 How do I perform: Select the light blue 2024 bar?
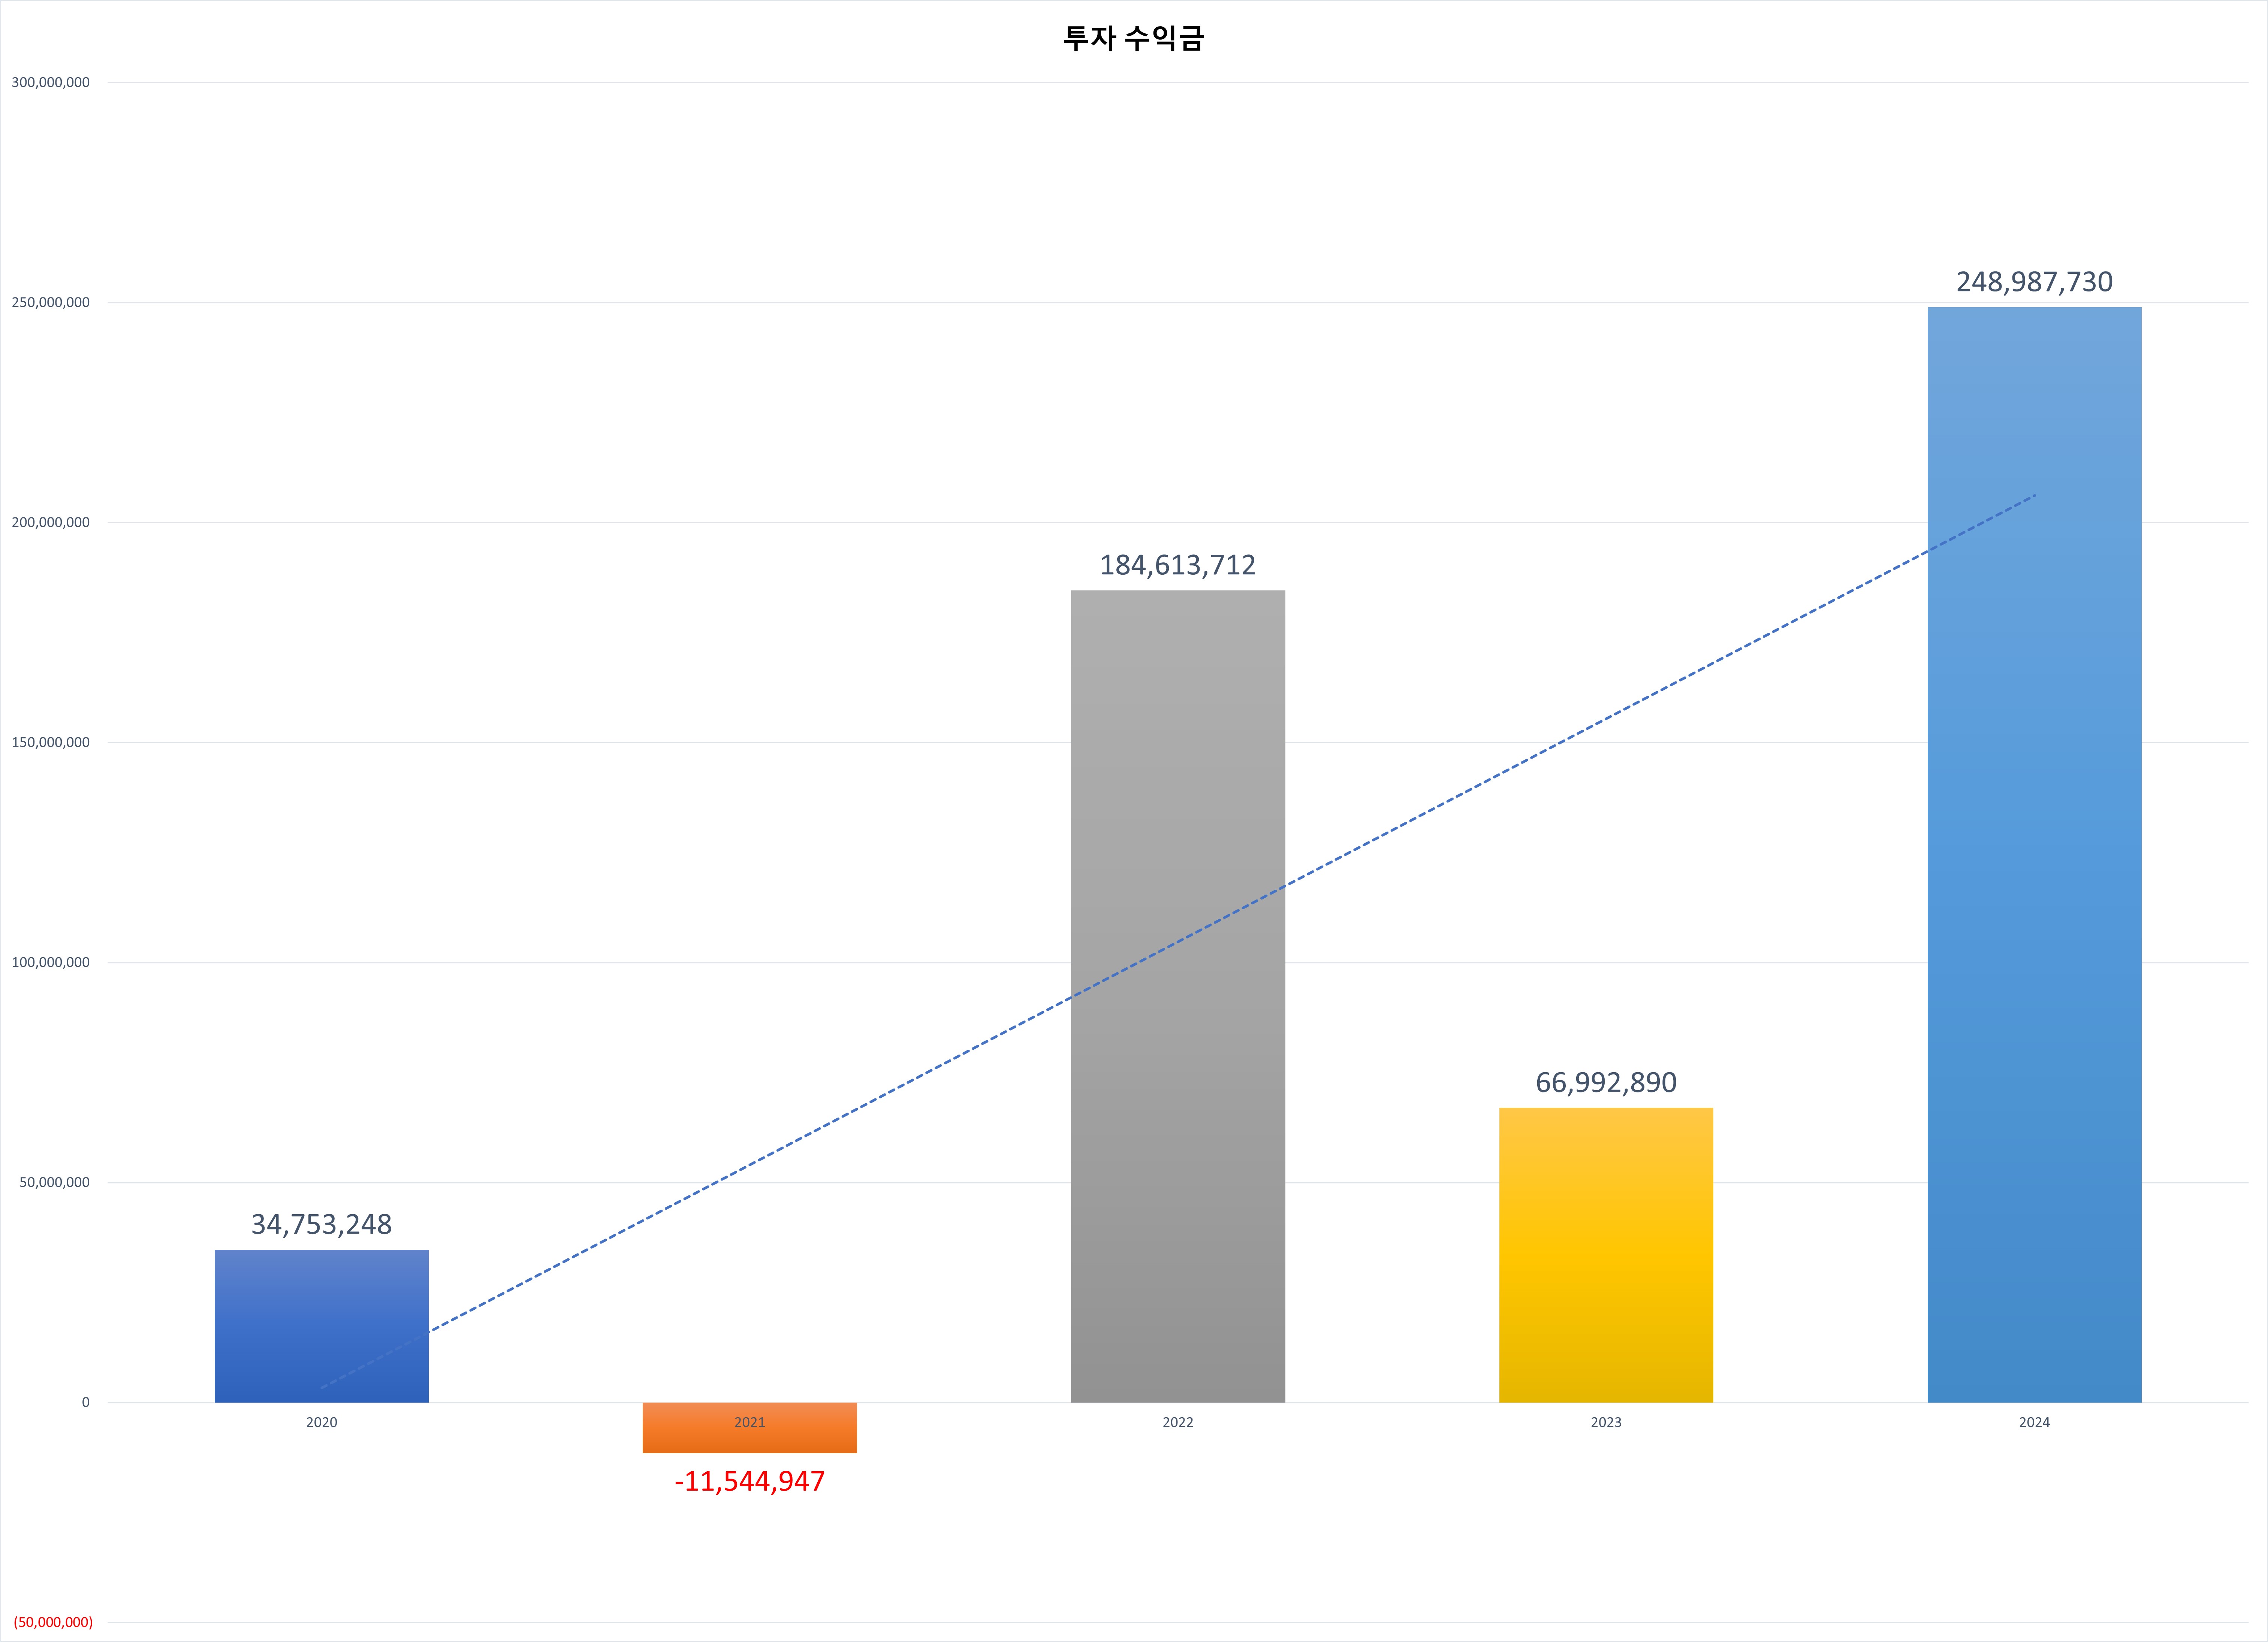click(2034, 855)
